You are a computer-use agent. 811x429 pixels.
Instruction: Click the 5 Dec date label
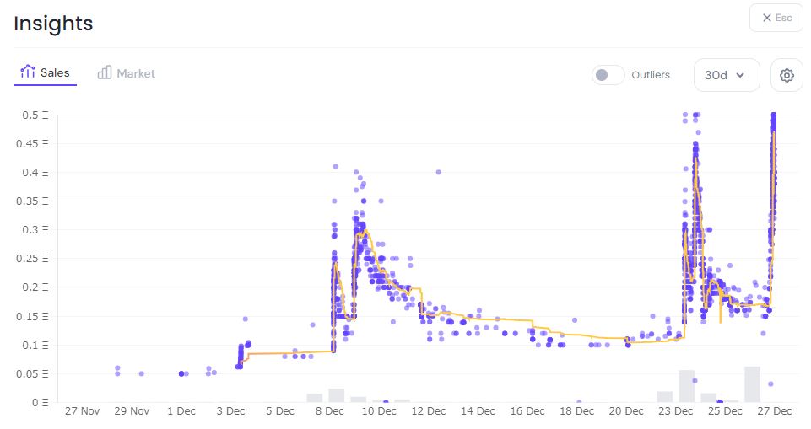coord(280,411)
